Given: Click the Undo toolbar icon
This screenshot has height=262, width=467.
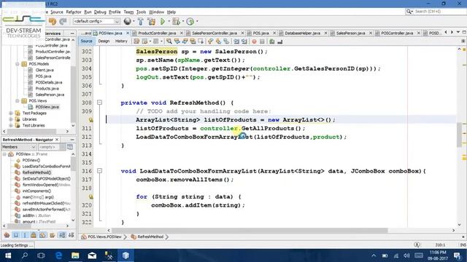Looking at the screenshot, I should click(x=53, y=21).
